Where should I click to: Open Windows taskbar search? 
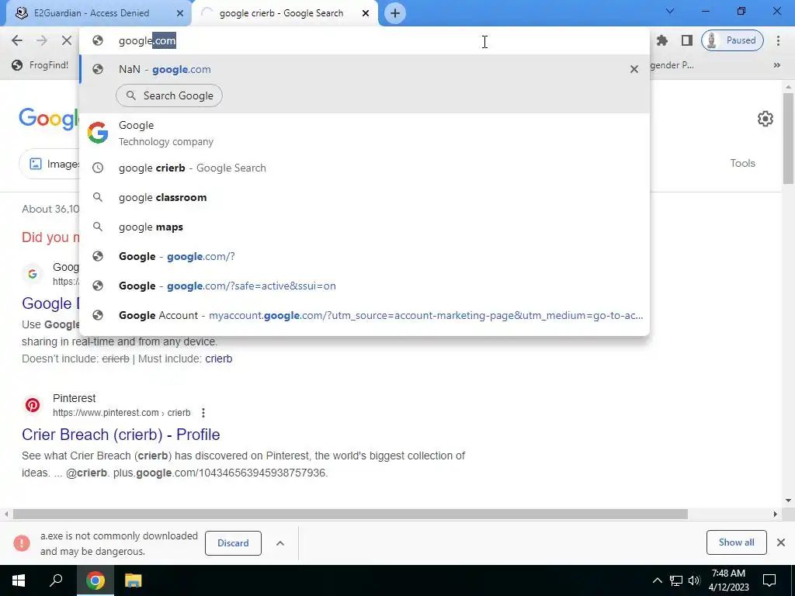56,580
